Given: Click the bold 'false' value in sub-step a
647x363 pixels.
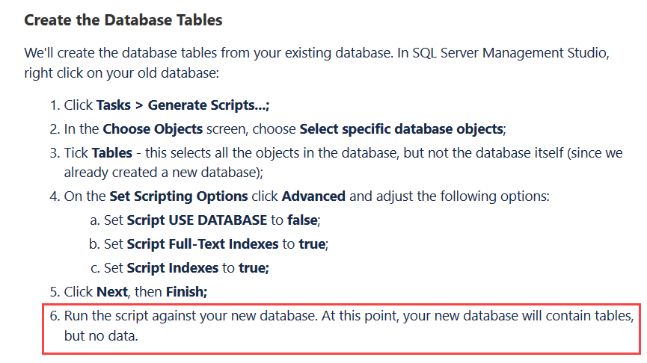Looking at the screenshot, I should click(x=302, y=220).
